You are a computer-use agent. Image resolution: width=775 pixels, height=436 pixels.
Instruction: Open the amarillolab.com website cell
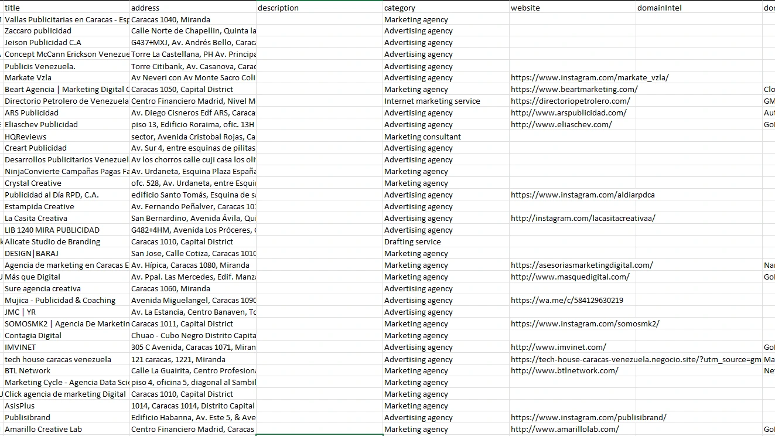pyautogui.click(x=572, y=430)
